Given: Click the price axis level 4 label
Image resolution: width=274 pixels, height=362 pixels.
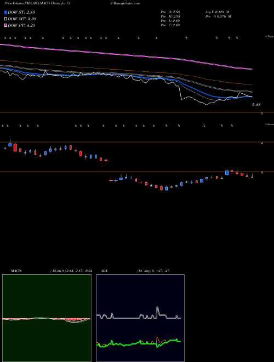Looking at the screenshot, I should point(262,143).
